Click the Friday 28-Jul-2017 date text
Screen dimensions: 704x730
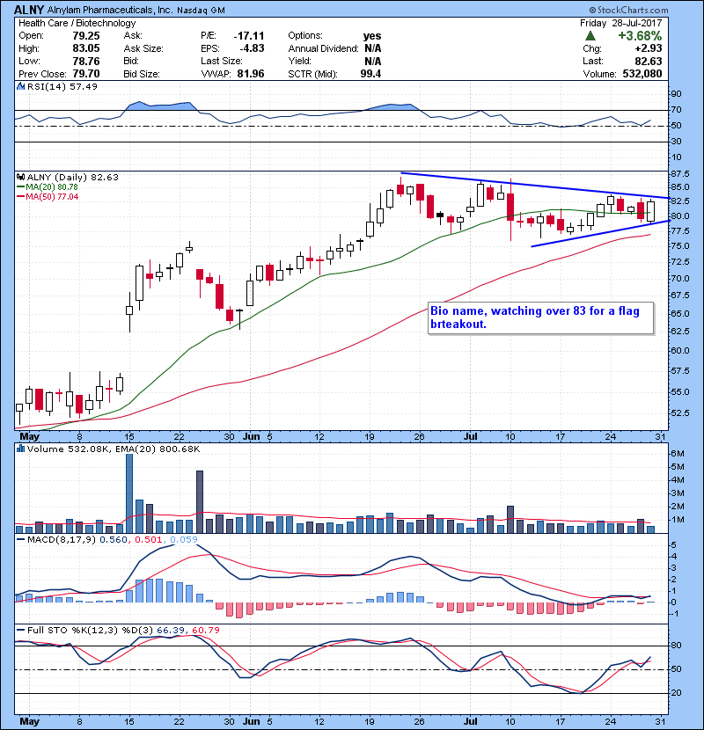click(621, 23)
